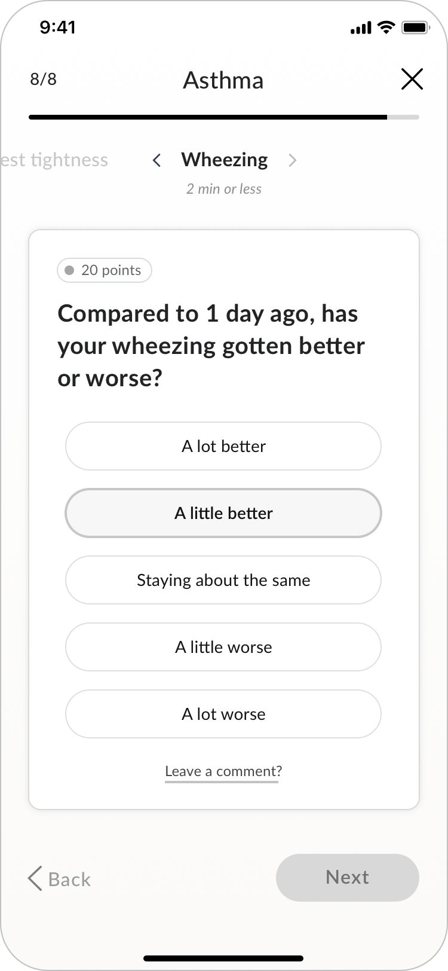The height and width of the screenshot is (971, 448).
Task: Open the Leave a comment field
Action: (222, 771)
